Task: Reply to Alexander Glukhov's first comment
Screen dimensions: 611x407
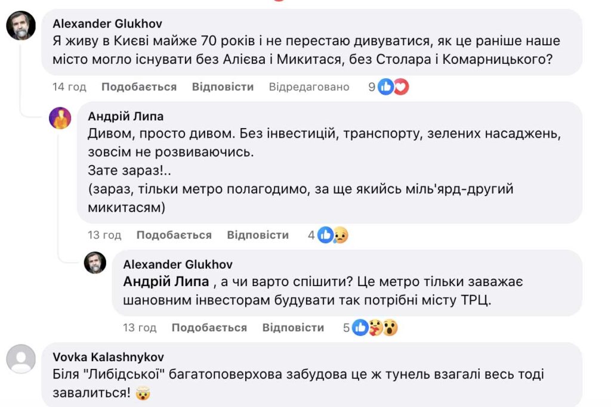Action: pyautogui.click(x=223, y=87)
